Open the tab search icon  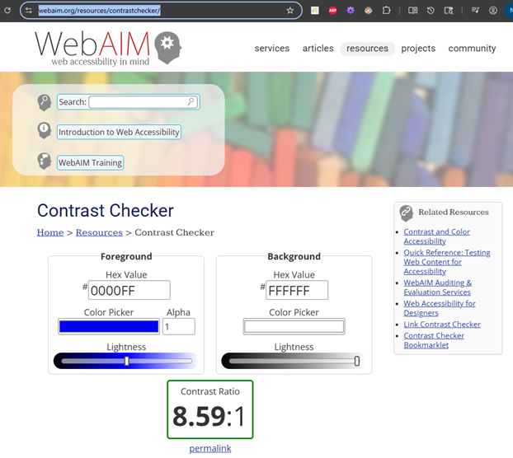tap(449, 11)
